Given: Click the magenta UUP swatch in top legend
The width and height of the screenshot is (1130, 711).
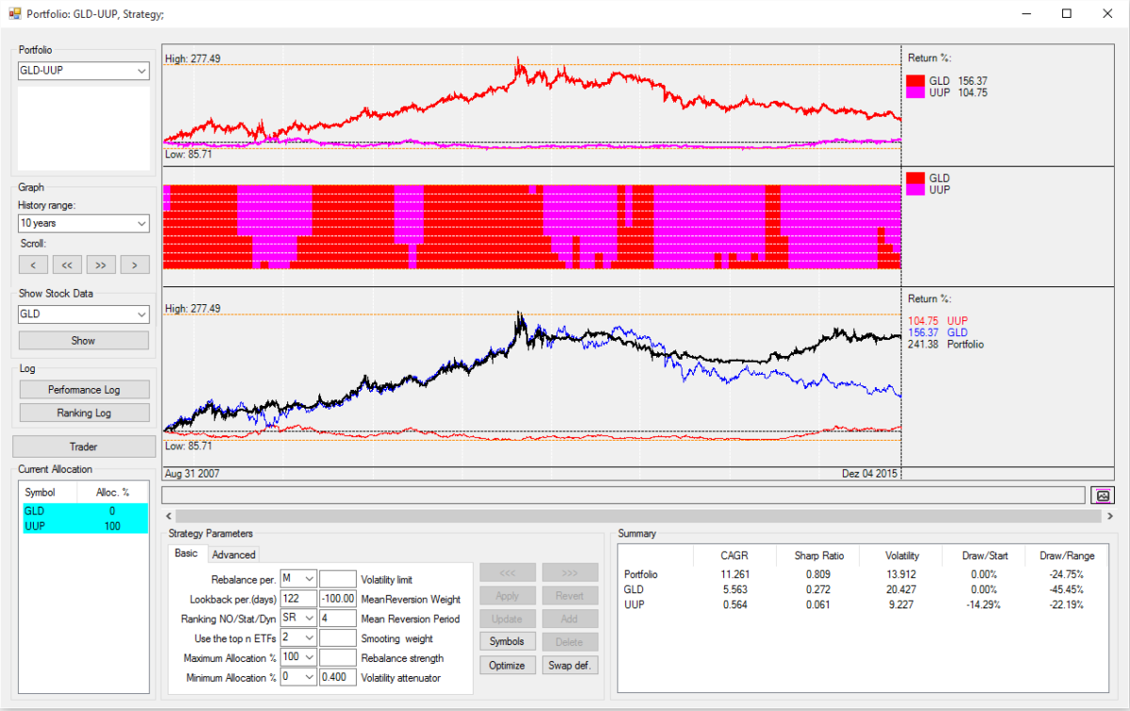Looking at the screenshot, I should 915,92.
